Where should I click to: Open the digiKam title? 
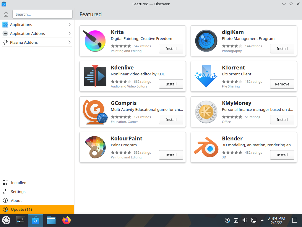pyautogui.click(x=233, y=32)
